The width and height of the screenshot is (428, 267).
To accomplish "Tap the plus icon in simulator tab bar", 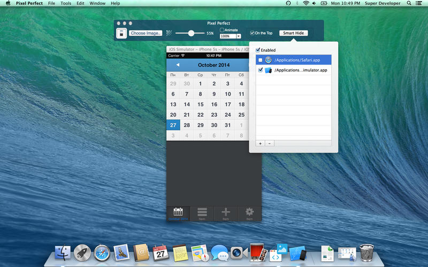I will click(226, 213).
